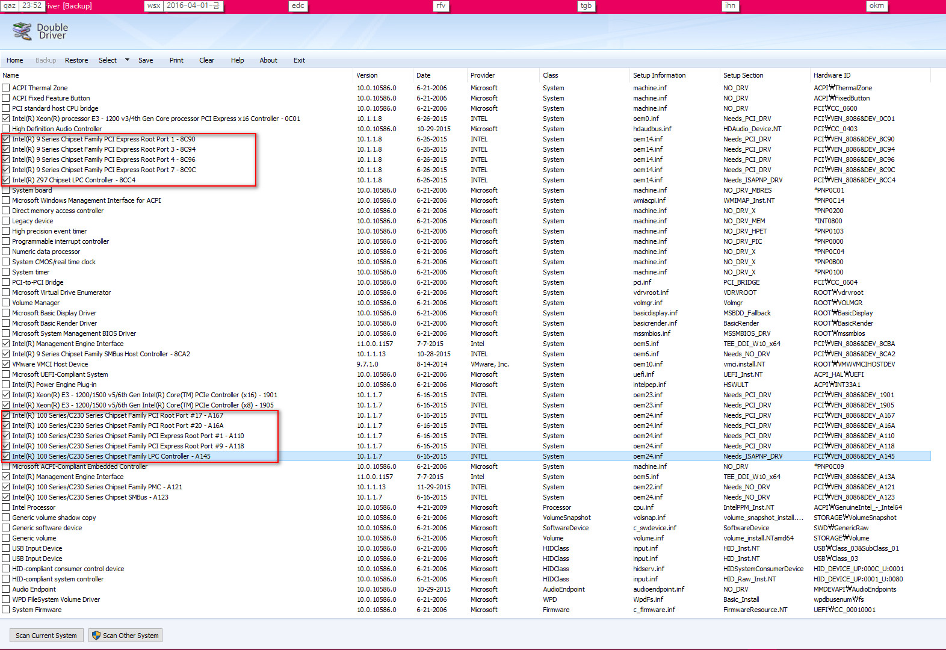Image resolution: width=946 pixels, height=650 pixels.
Task: Open the About menu item
Action: click(x=268, y=60)
